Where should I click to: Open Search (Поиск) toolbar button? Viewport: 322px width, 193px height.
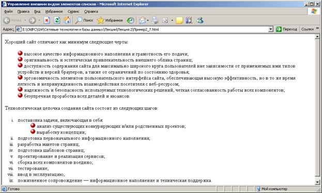click(x=84, y=20)
